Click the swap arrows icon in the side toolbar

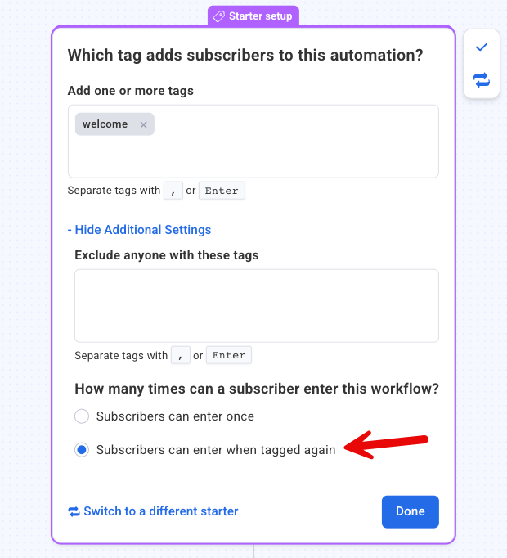[x=481, y=79]
